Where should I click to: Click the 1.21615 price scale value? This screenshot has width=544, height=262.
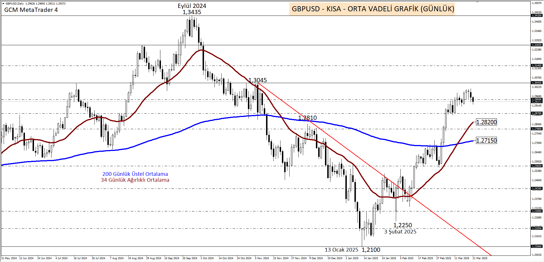pos(537,236)
